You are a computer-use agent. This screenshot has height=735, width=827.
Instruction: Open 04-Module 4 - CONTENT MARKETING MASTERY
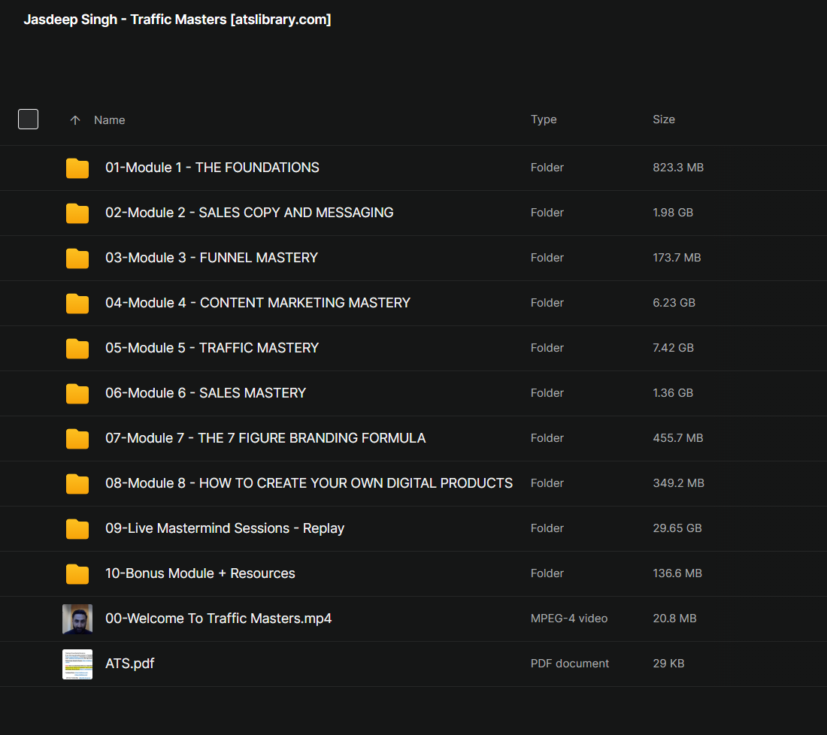tap(258, 303)
